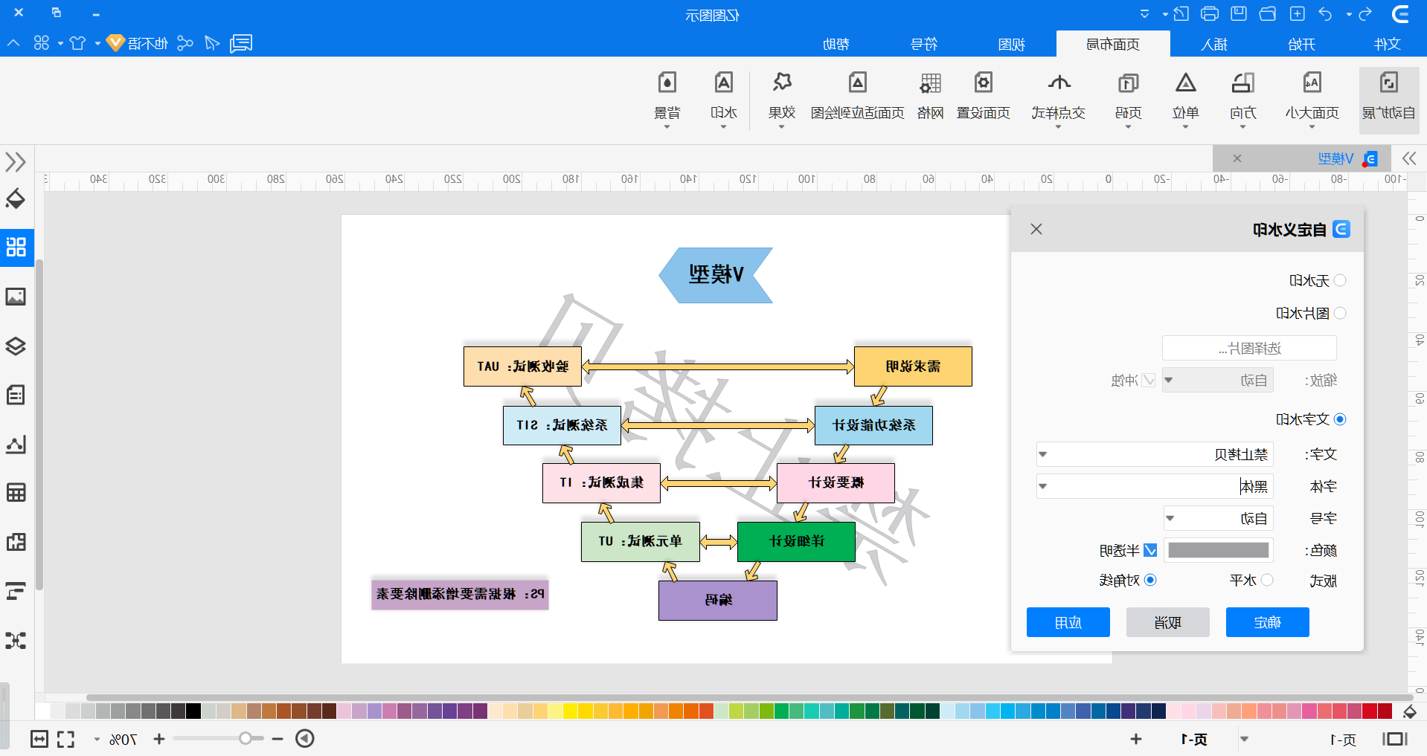
Task: Click the share nodes icon
Action: coord(185,43)
